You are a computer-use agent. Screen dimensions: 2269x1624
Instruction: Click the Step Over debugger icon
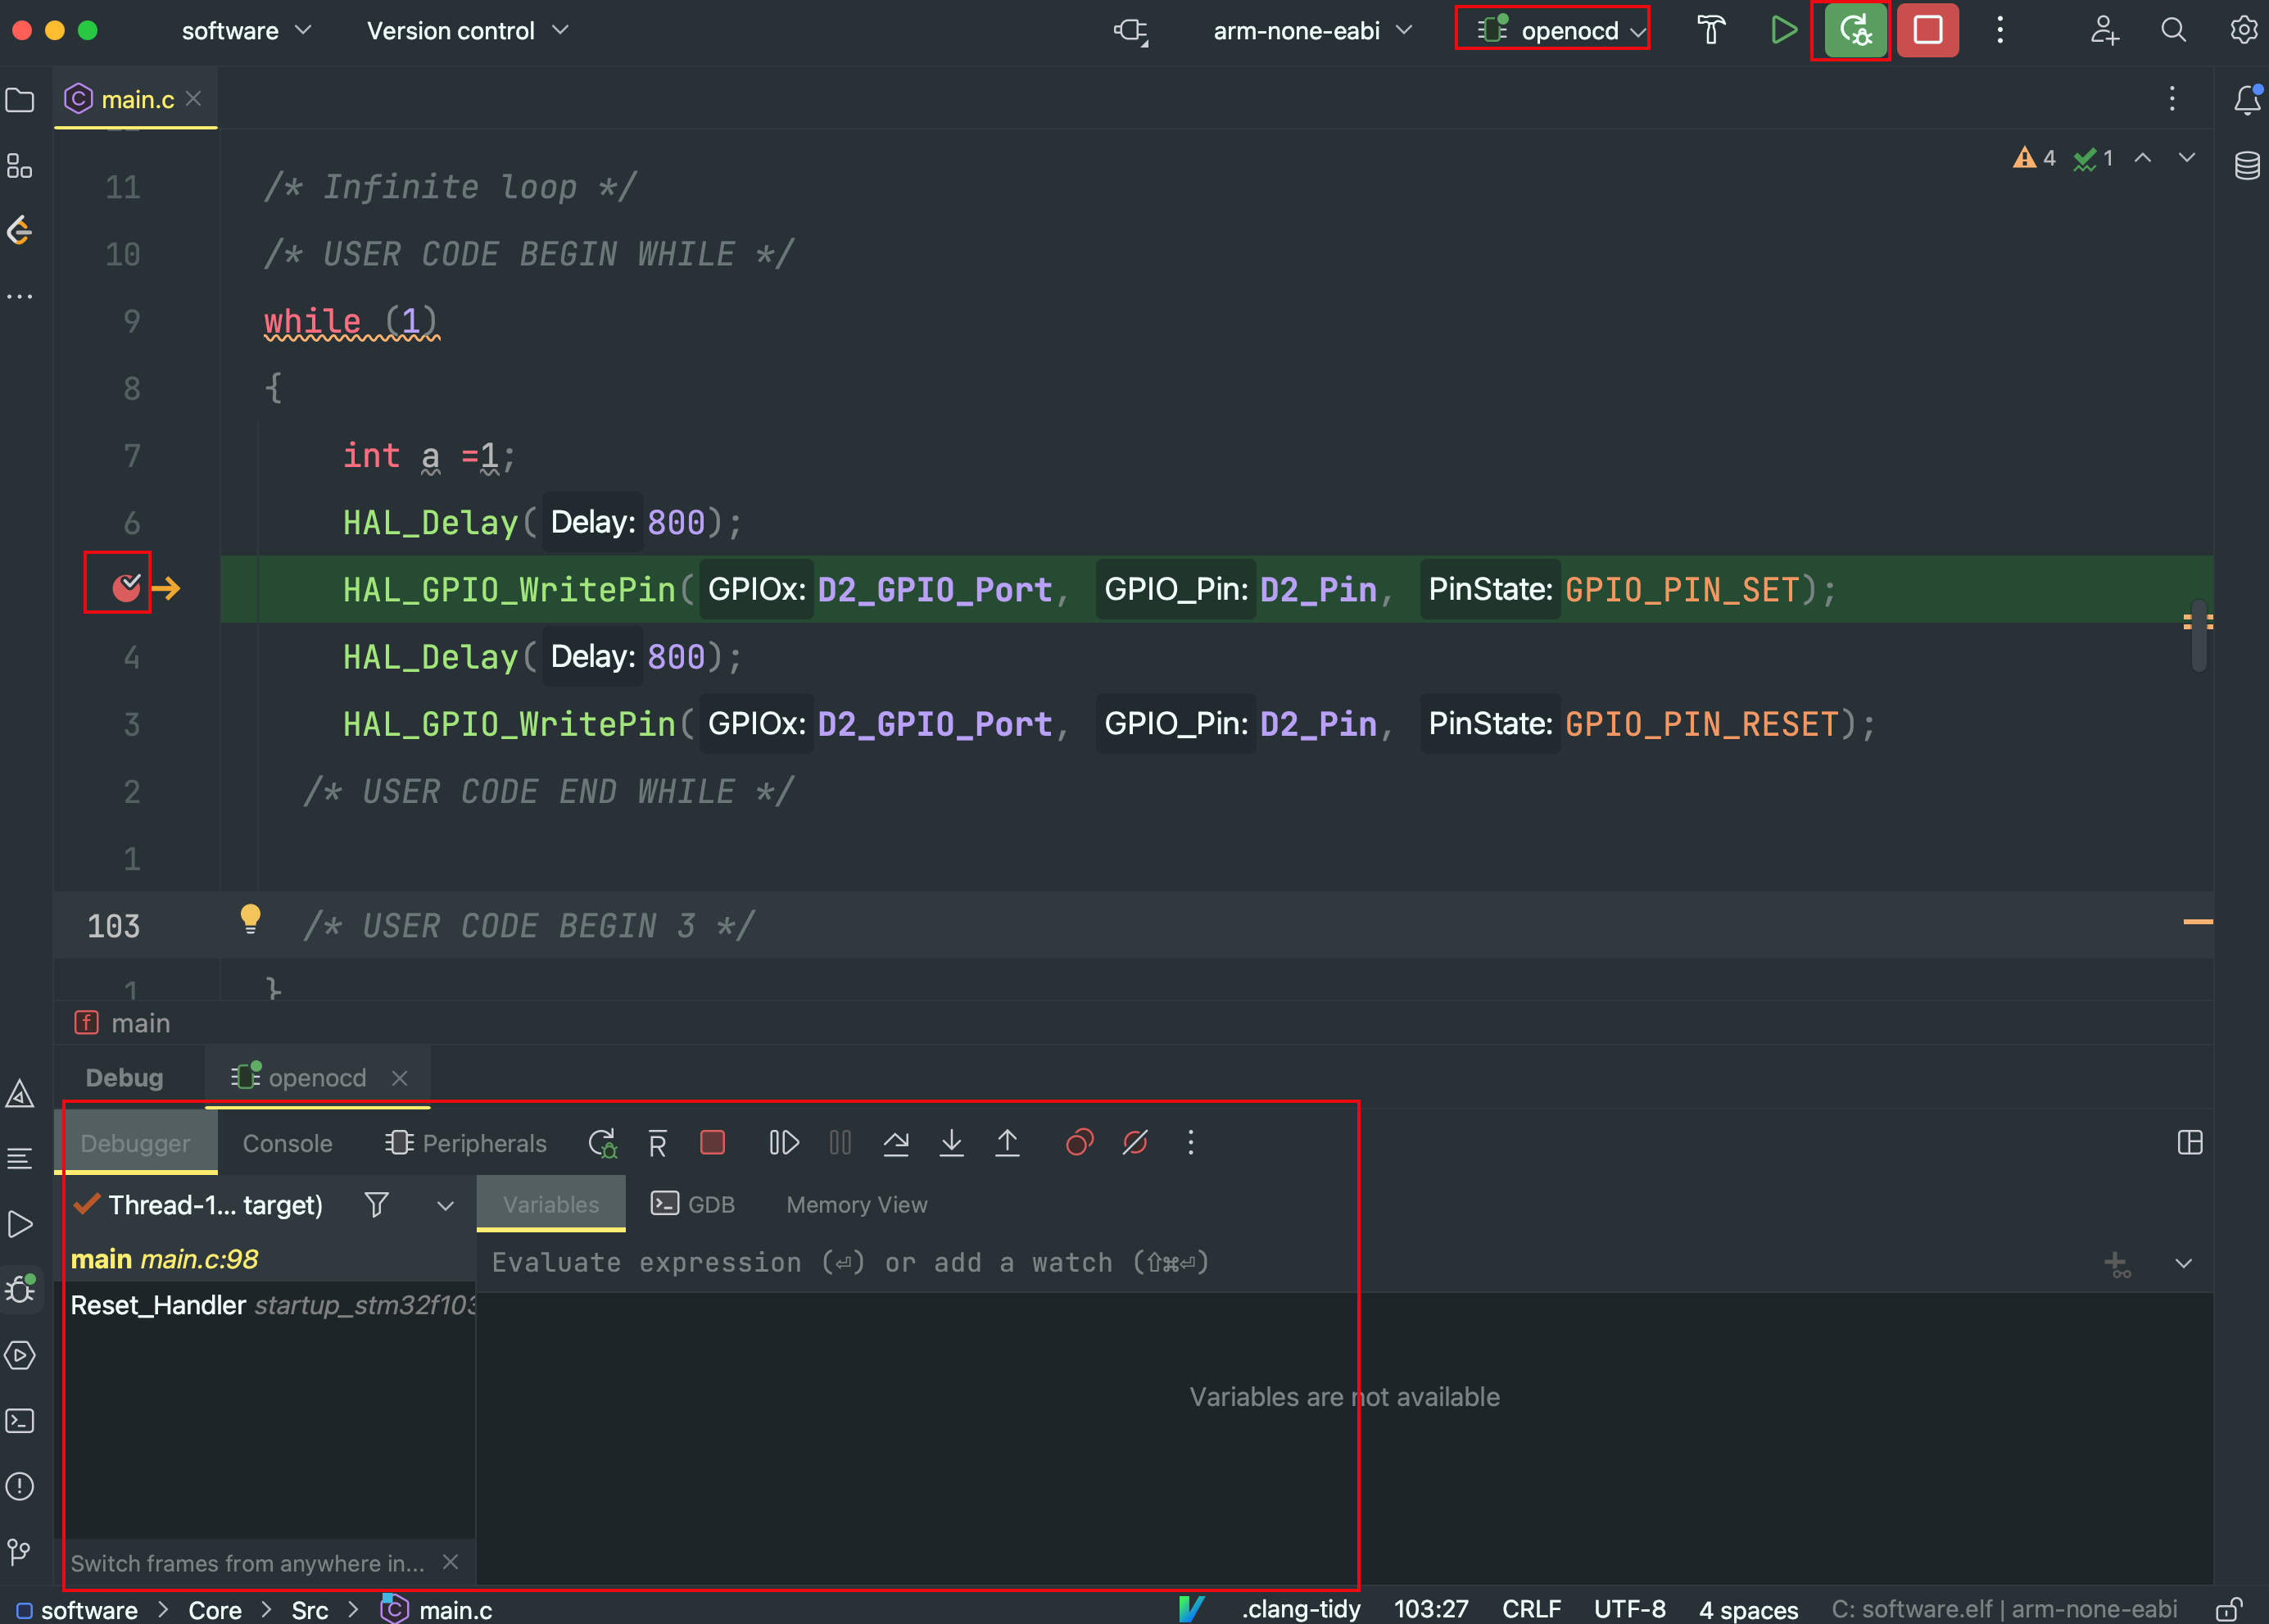coord(895,1143)
